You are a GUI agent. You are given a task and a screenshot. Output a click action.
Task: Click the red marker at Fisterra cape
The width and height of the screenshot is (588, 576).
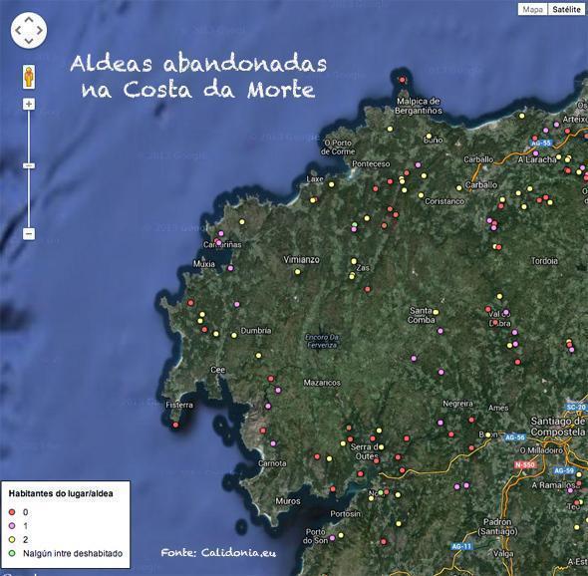coord(175,425)
